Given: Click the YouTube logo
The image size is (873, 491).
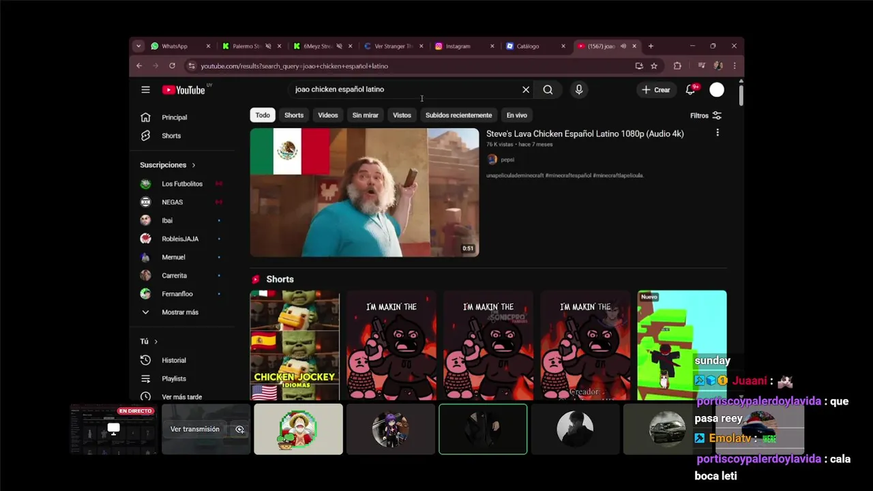Looking at the screenshot, I should [183, 90].
